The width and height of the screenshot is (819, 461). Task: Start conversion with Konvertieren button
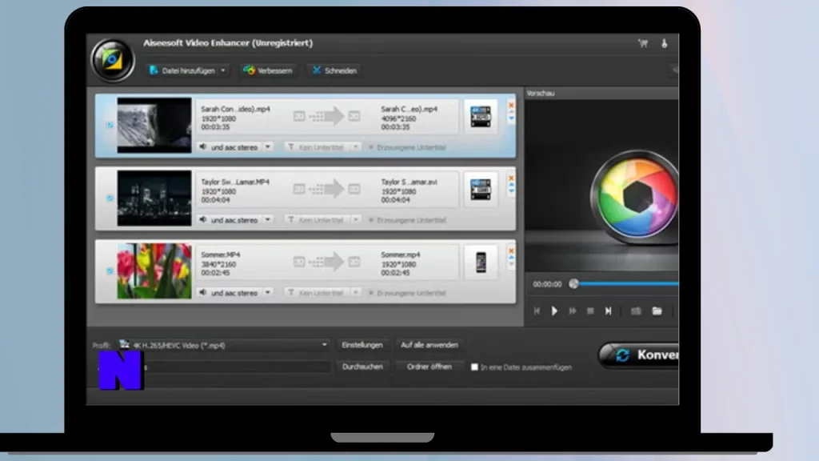point(639,355)
